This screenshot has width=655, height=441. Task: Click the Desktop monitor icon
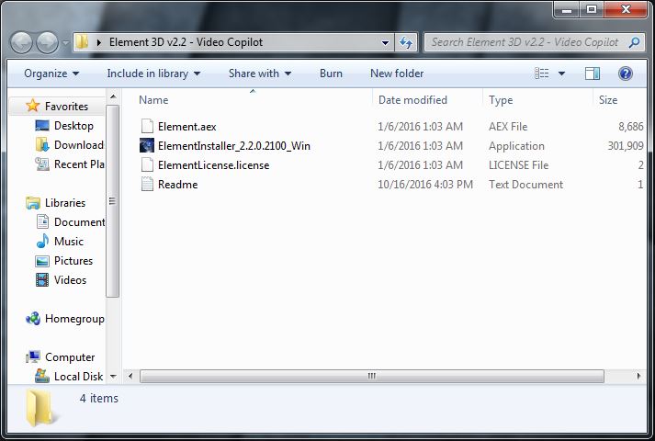point(42,125)
